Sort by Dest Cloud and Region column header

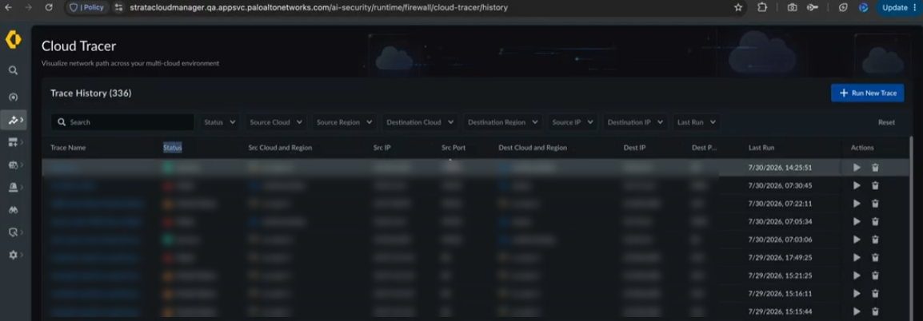coord(533,148)
